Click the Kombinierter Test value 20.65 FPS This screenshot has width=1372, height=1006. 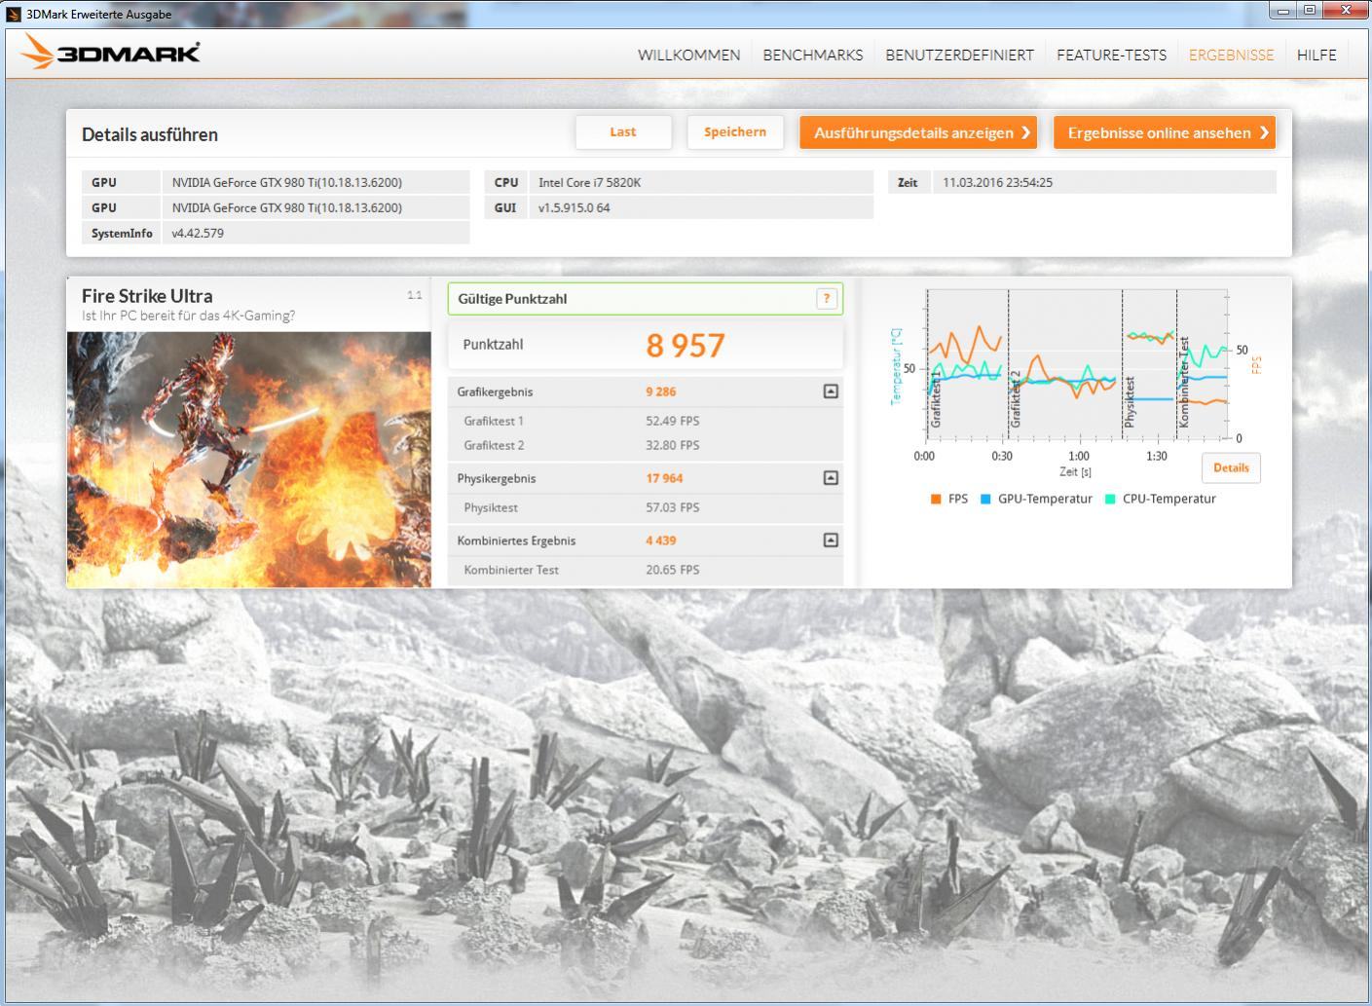click(672, 570)
